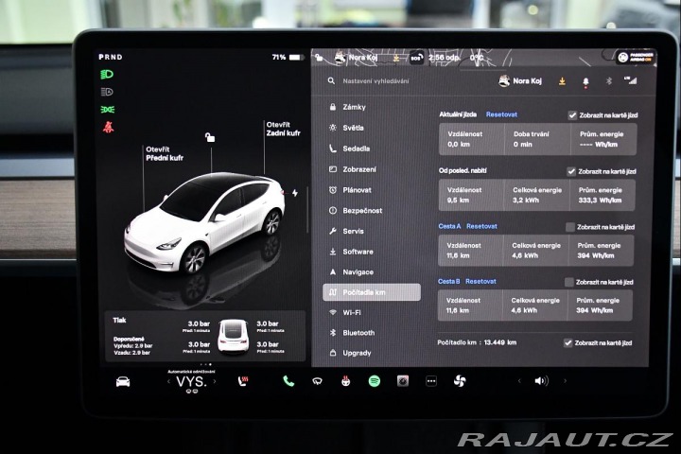This screenshot has width=681, height=454.
Task: Decrease temperature with left arrow near VYS.
Action: [x=169, y=382]
